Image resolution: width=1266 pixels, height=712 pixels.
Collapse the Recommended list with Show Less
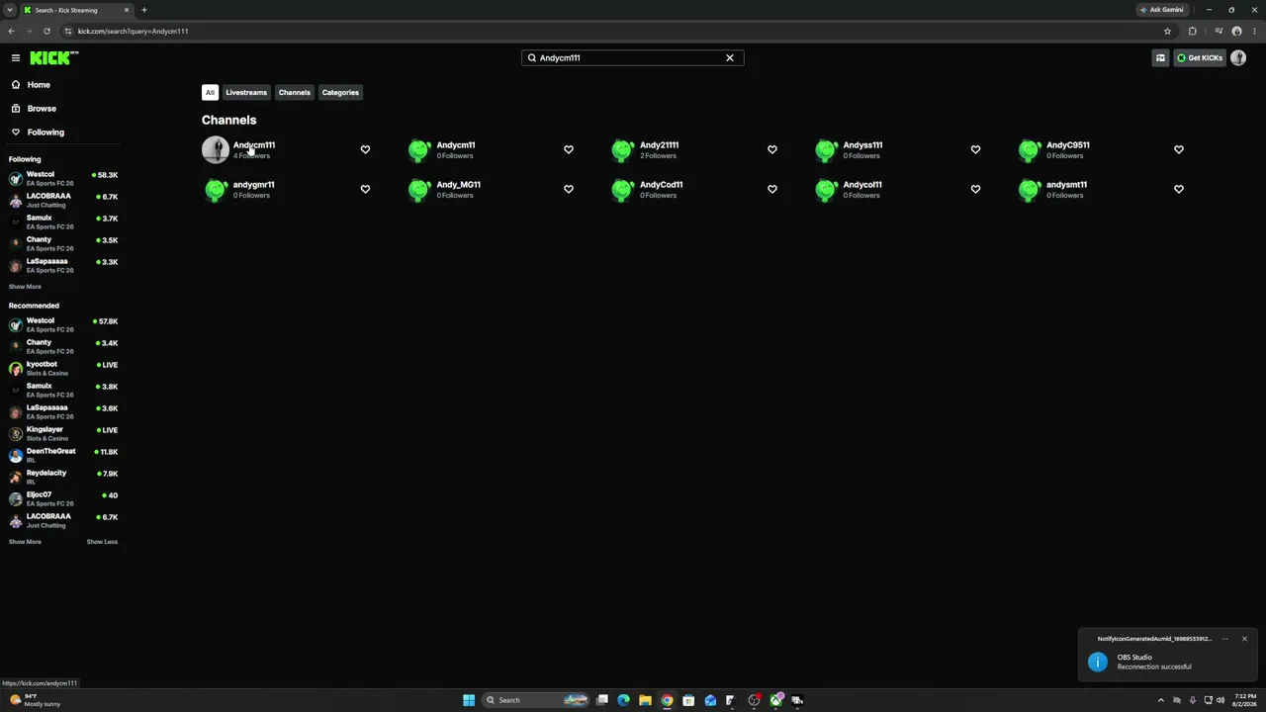(x=102, y=542)
